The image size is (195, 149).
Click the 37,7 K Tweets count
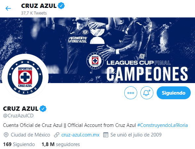point(34,13)
